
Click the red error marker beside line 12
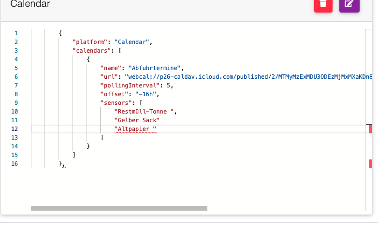pos(370,129)
